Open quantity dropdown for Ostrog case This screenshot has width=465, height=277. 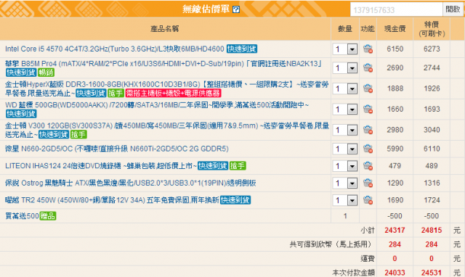pos(345,183)
